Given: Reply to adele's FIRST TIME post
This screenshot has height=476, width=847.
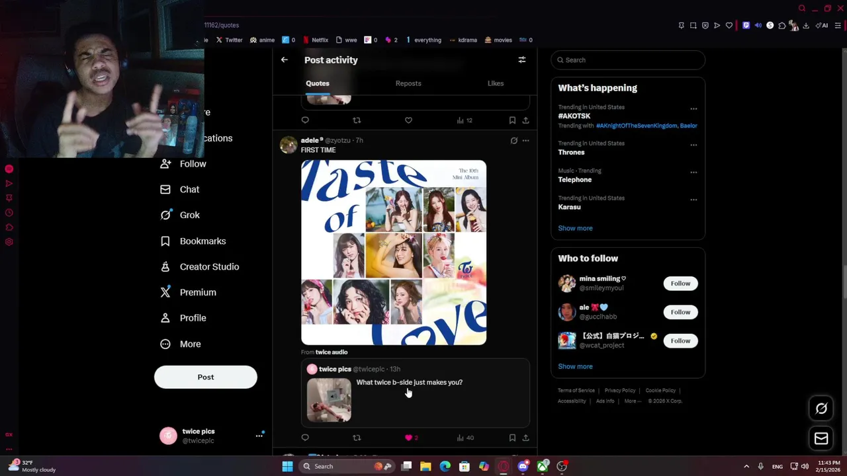Looking at the screenshot, I should [x=305, y=438].
